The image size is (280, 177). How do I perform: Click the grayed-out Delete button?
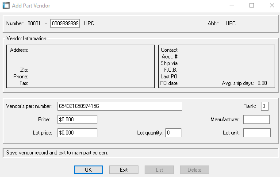coord(194,169)
